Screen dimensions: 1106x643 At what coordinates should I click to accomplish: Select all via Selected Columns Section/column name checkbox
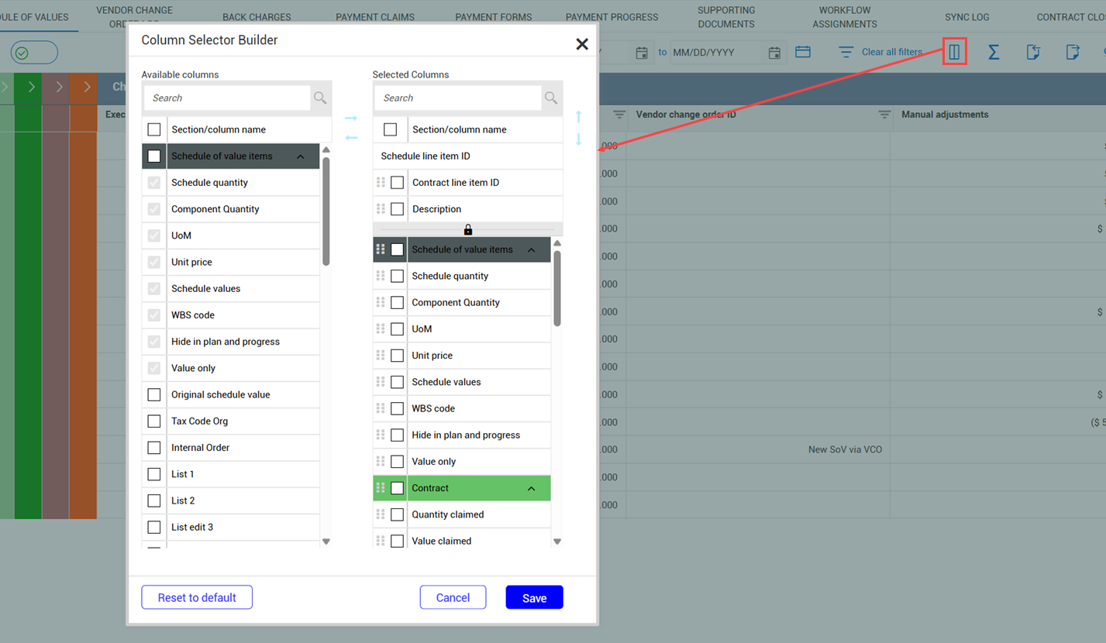point(391,129)
